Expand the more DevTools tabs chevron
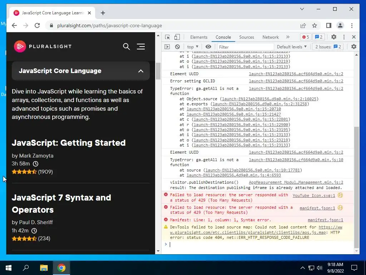 [288, 37]
